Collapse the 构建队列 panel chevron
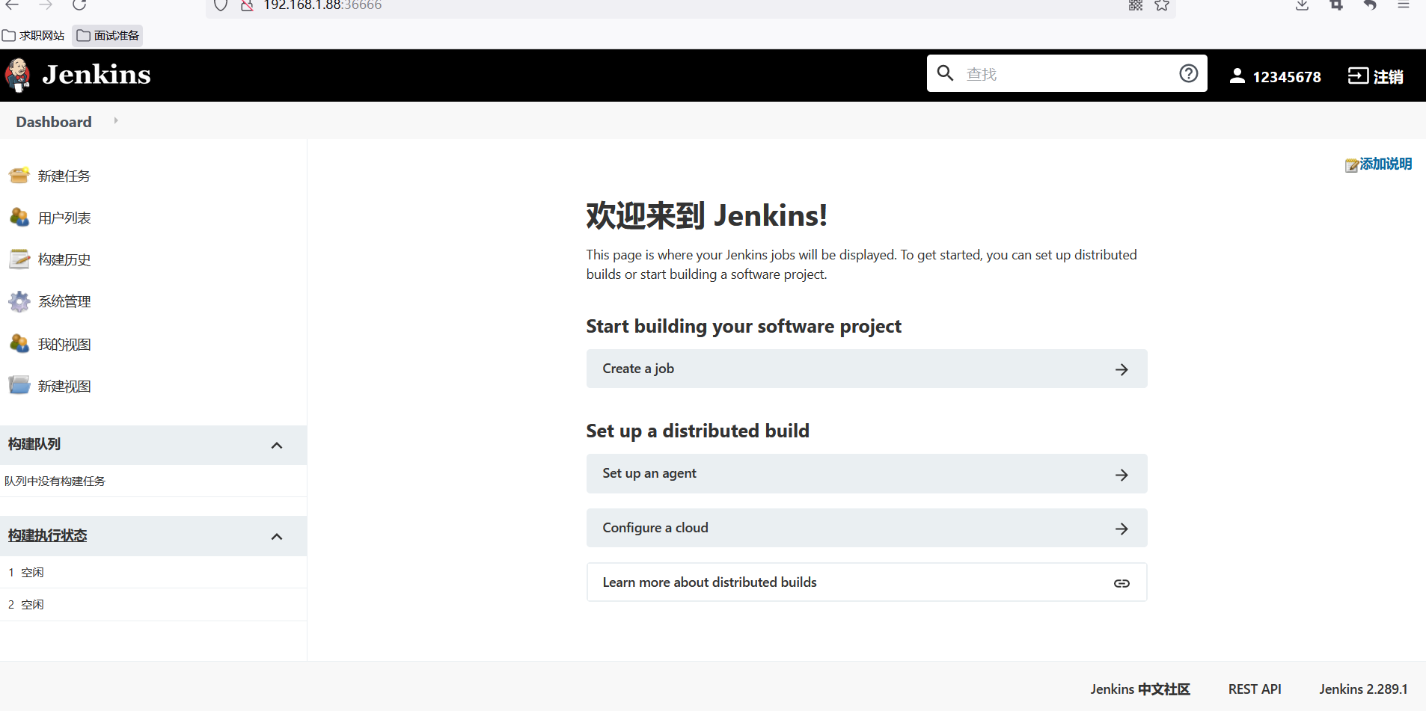1426x711 pixels. pos(277,445)
